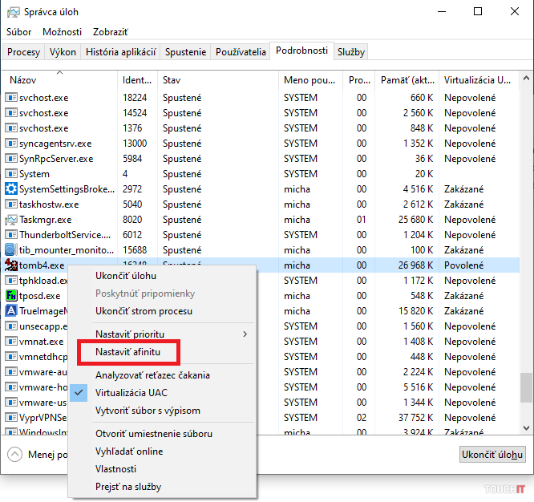This screenshot has height=502, width=534.
Task: Click the tomb4.exe process icon
Action: click(11, 265)
